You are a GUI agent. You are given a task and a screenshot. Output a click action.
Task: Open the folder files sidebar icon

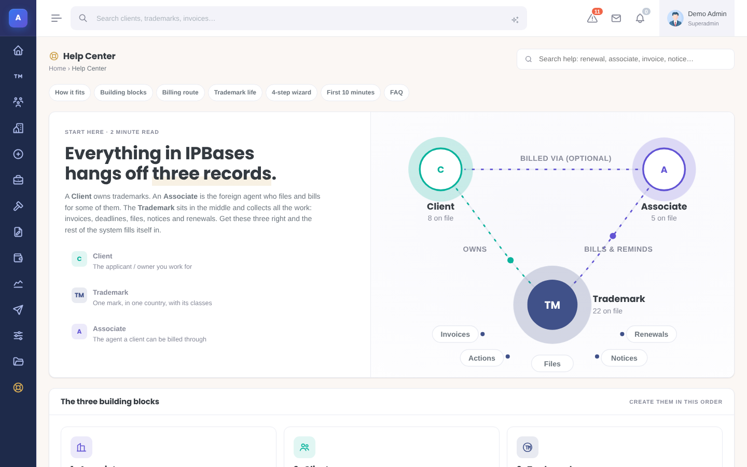pos(18,362)
